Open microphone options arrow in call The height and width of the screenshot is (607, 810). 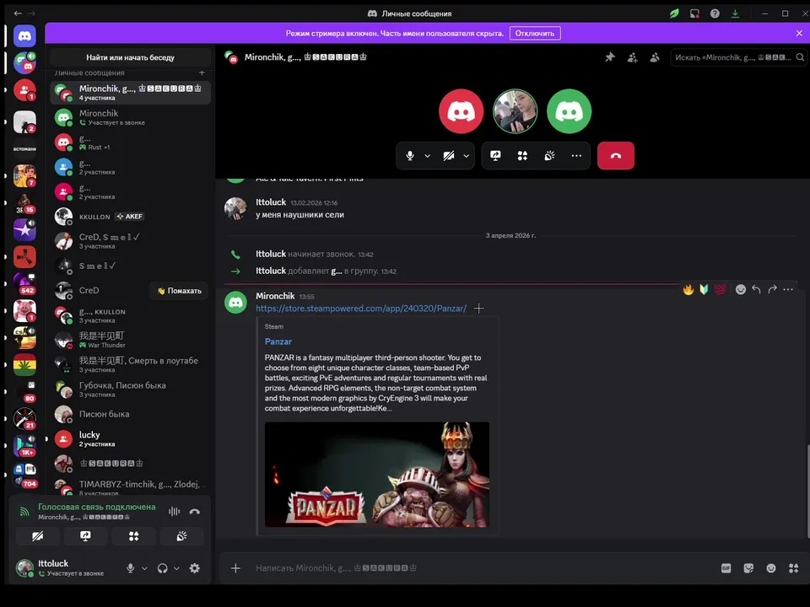[x=427, y=155]
